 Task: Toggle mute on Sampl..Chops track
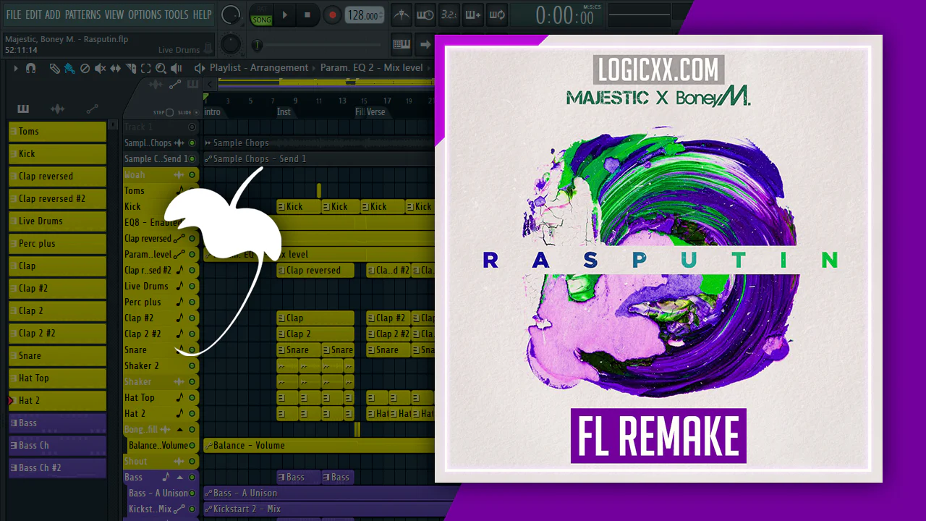[x=192, y=143]
